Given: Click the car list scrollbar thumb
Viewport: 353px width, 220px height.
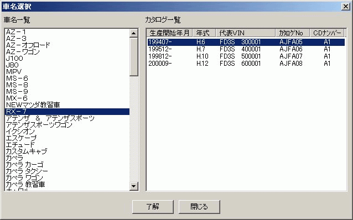Looking at the screenshot, I should (134, 57).
